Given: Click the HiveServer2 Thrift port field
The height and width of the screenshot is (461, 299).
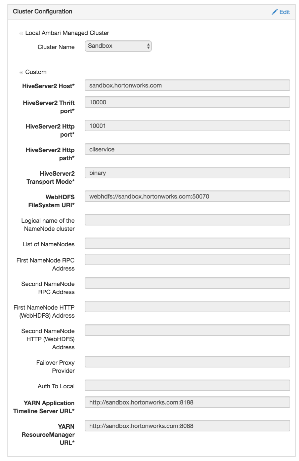Looking at the screenshot, I should [x=187, y=102].
